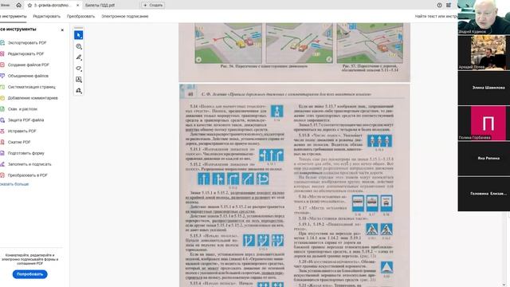Click the blue Попробовать button
The width and height of the screenshot is (510, 287).
30,274
